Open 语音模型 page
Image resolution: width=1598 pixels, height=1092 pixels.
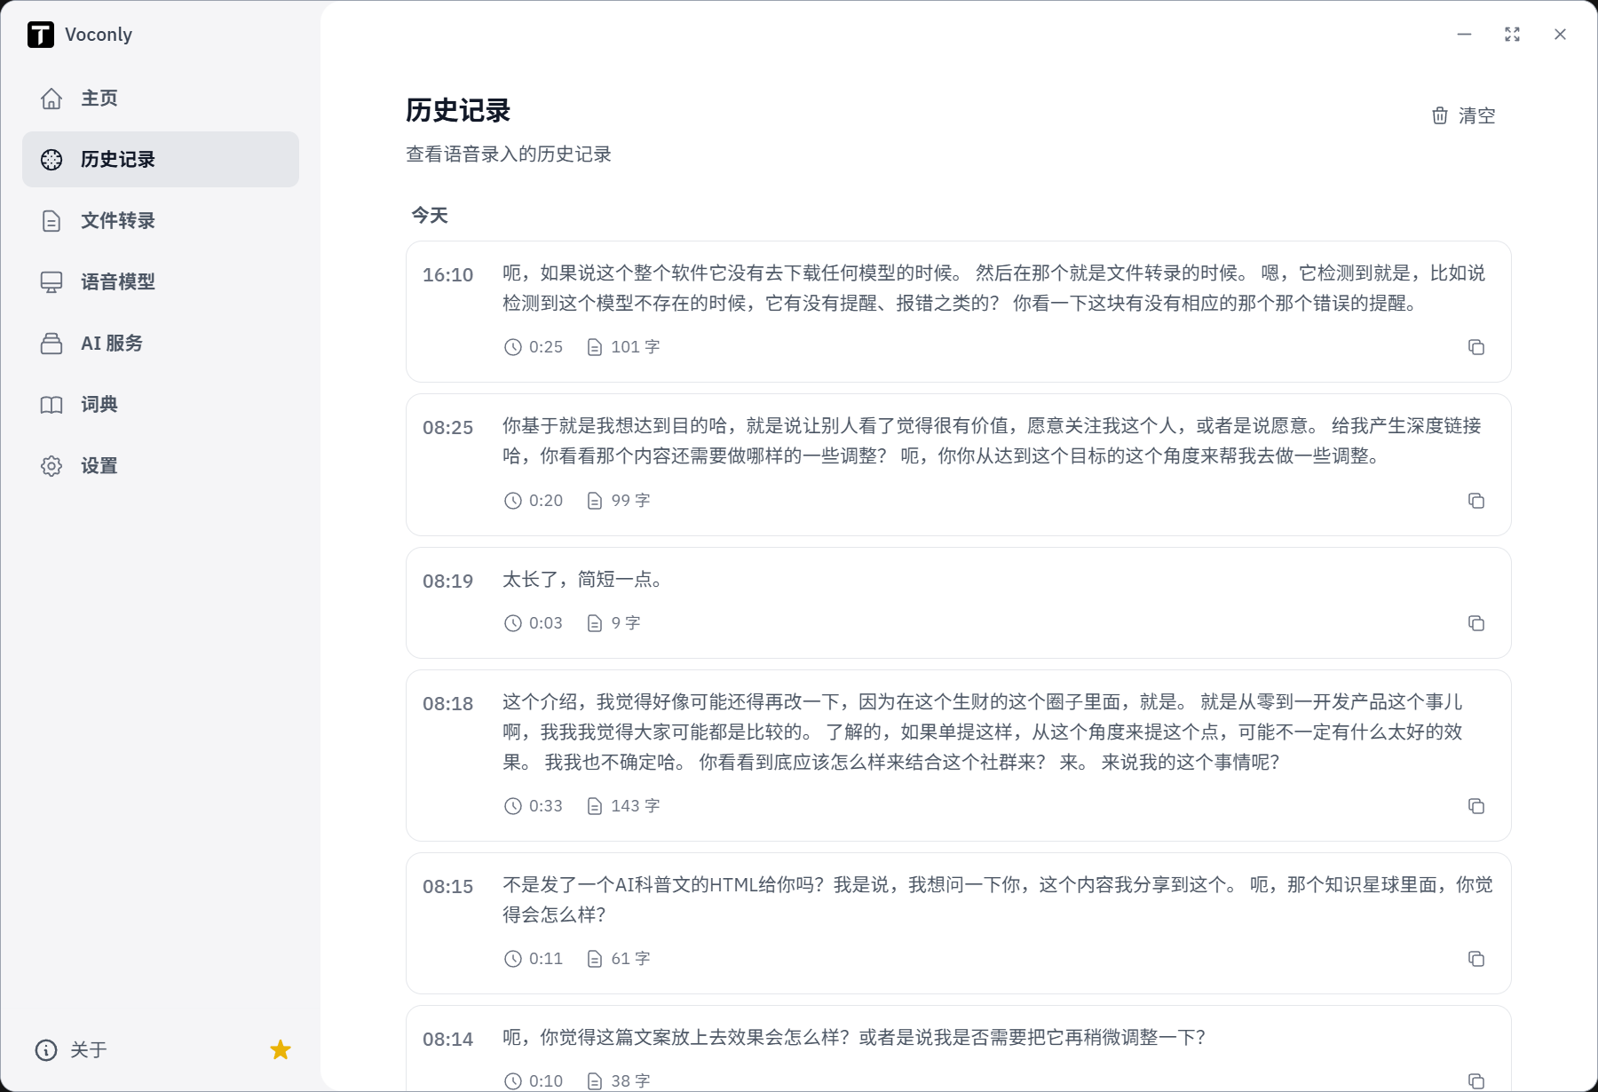(x=161, y=281)
